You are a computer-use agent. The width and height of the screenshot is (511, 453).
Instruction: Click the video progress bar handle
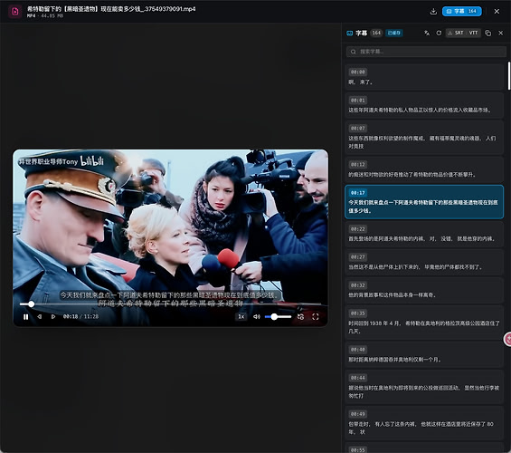pos(32,304)
